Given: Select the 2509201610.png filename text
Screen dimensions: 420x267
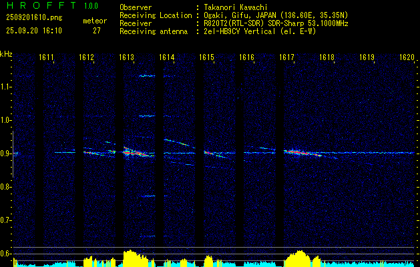Looking at the screenshot, I should click(x=34, y=18).
